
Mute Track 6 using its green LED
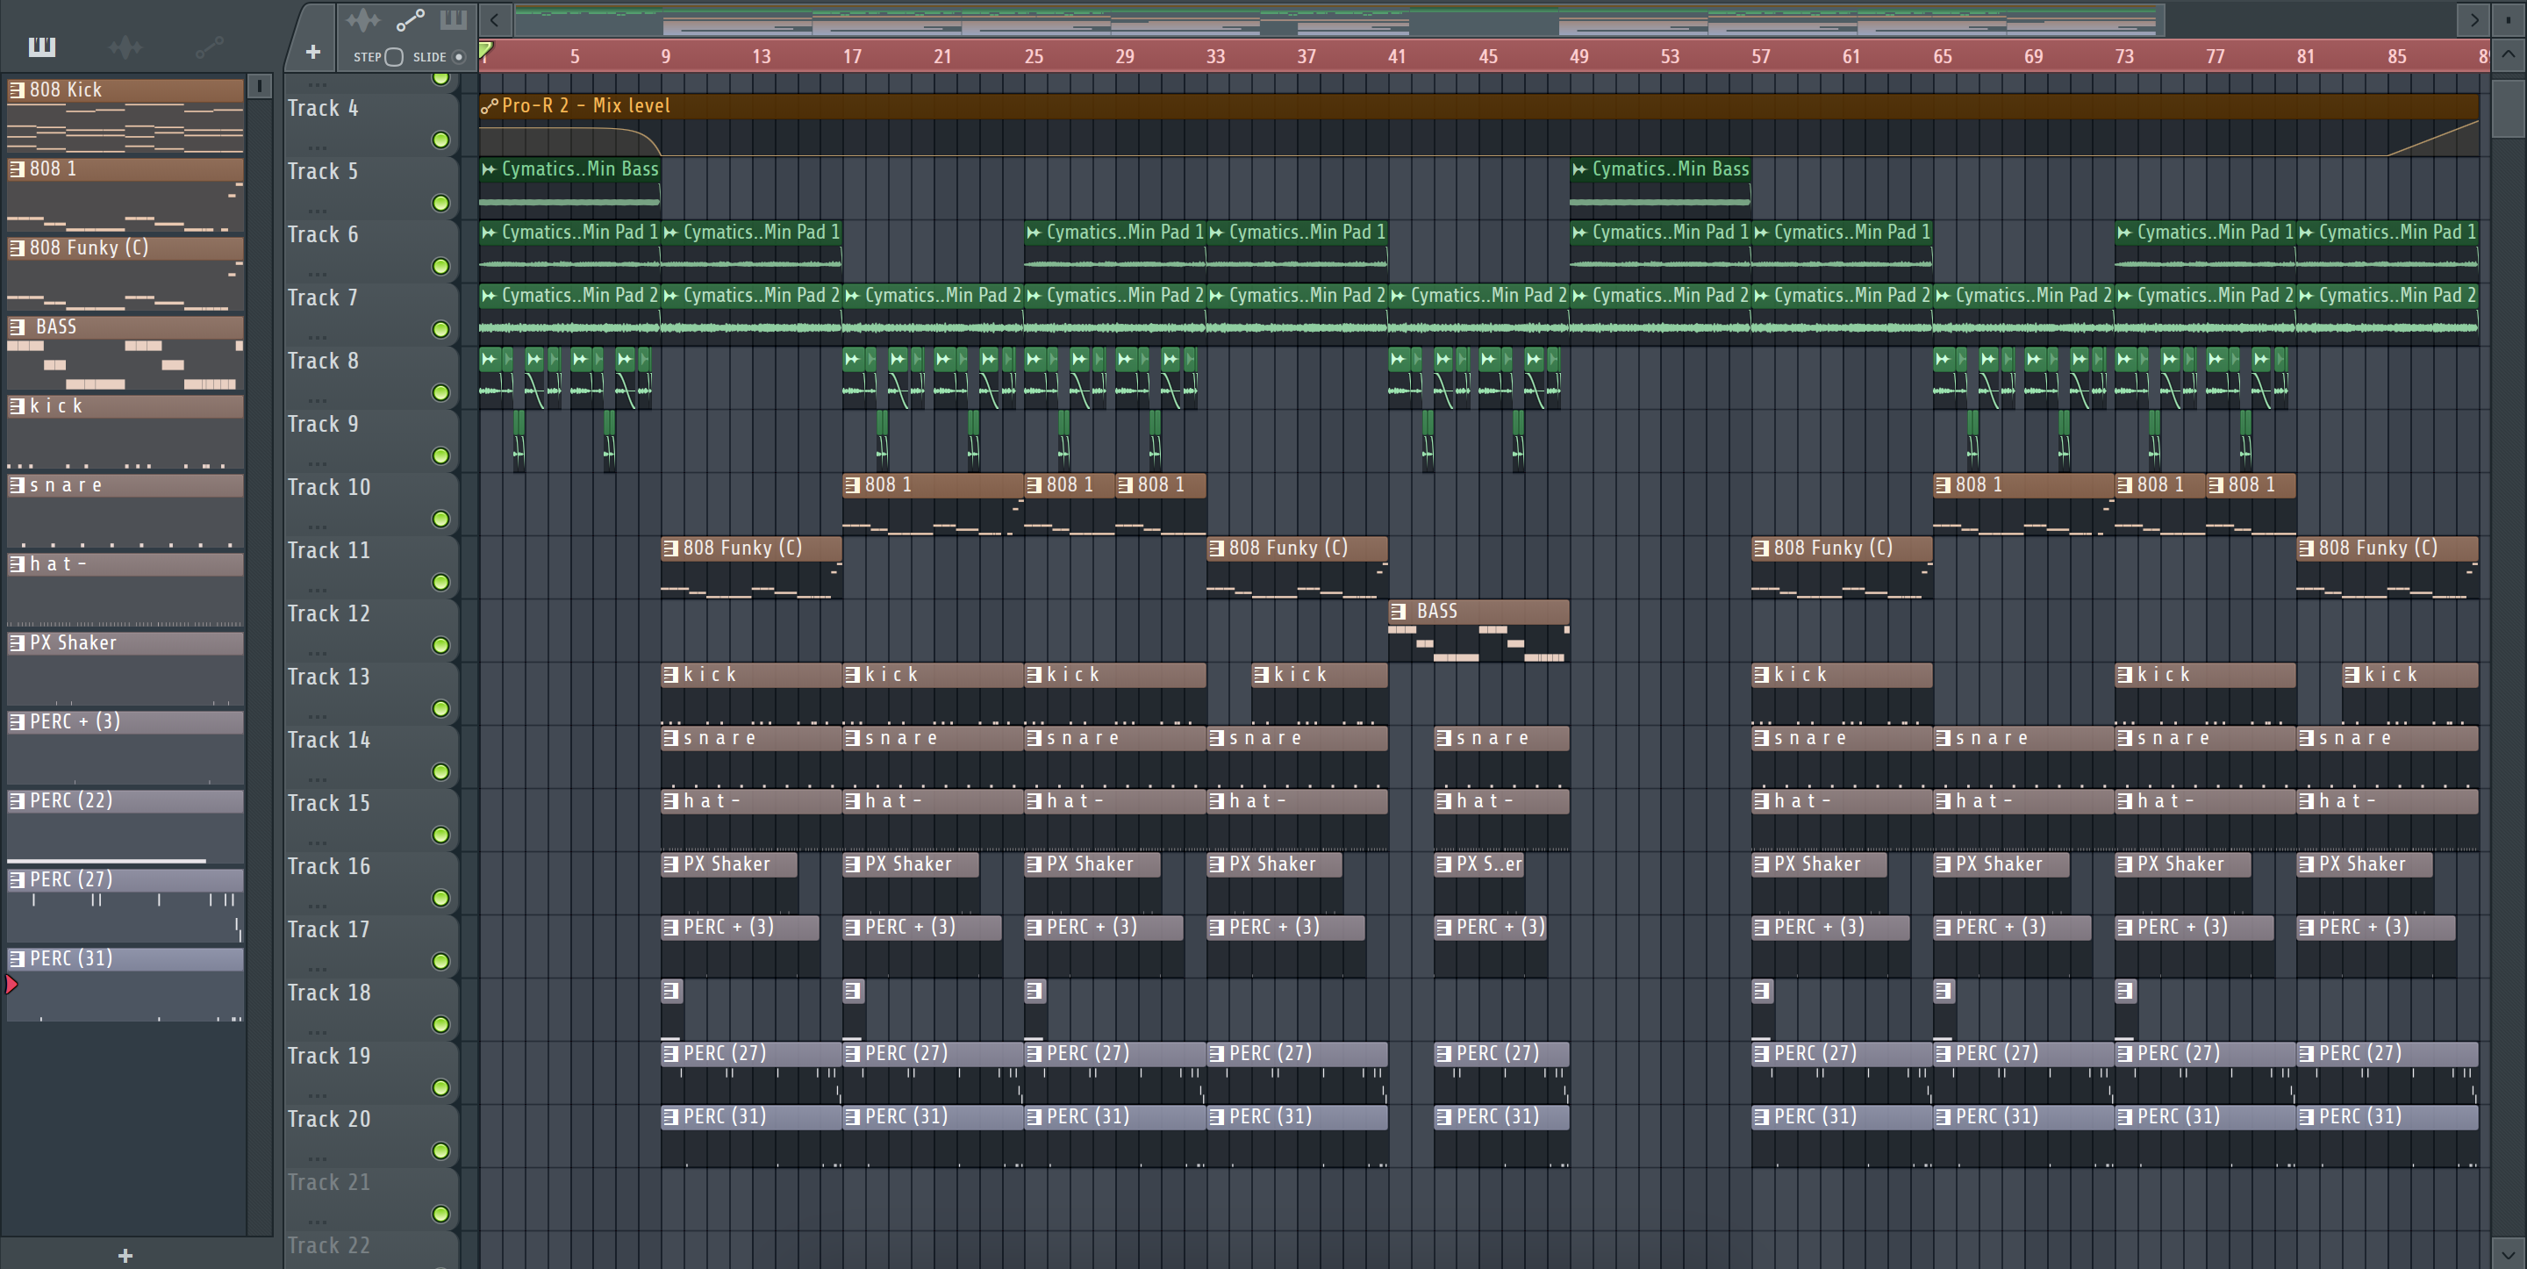[x=441, y=266]
